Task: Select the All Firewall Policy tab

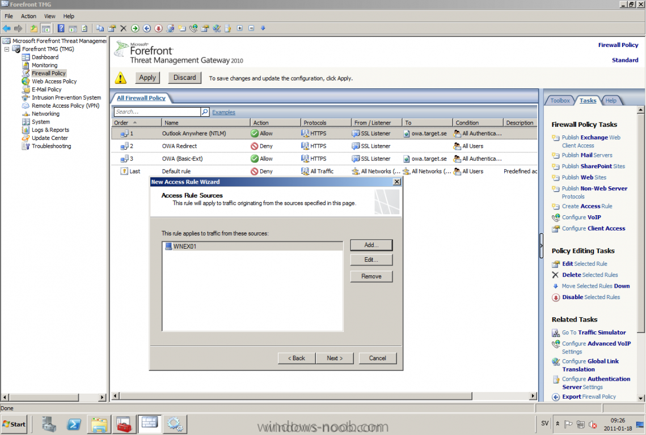Action: [141, 98]
